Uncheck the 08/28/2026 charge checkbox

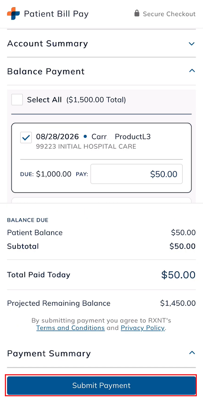tap(26, 138)
